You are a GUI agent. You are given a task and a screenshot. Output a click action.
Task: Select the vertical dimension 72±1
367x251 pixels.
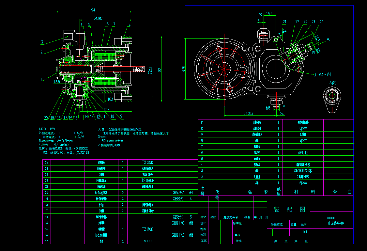point(150,71)
